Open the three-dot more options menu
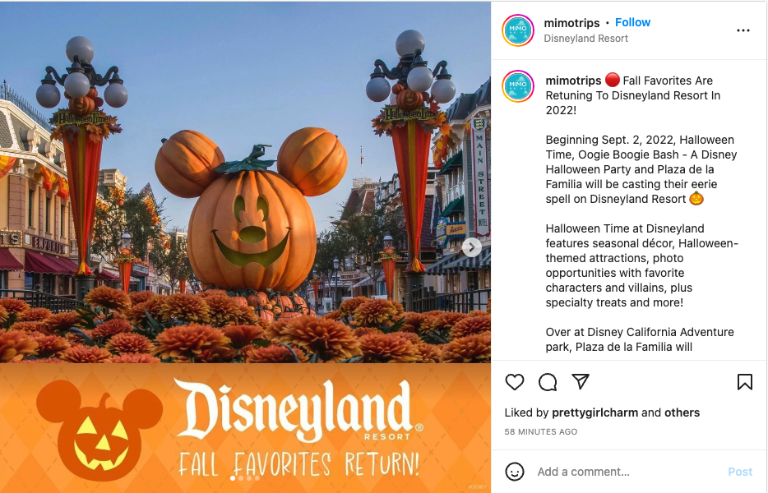Image resolution: width=768 pixels, height=493 pixels. pos(743,30)
